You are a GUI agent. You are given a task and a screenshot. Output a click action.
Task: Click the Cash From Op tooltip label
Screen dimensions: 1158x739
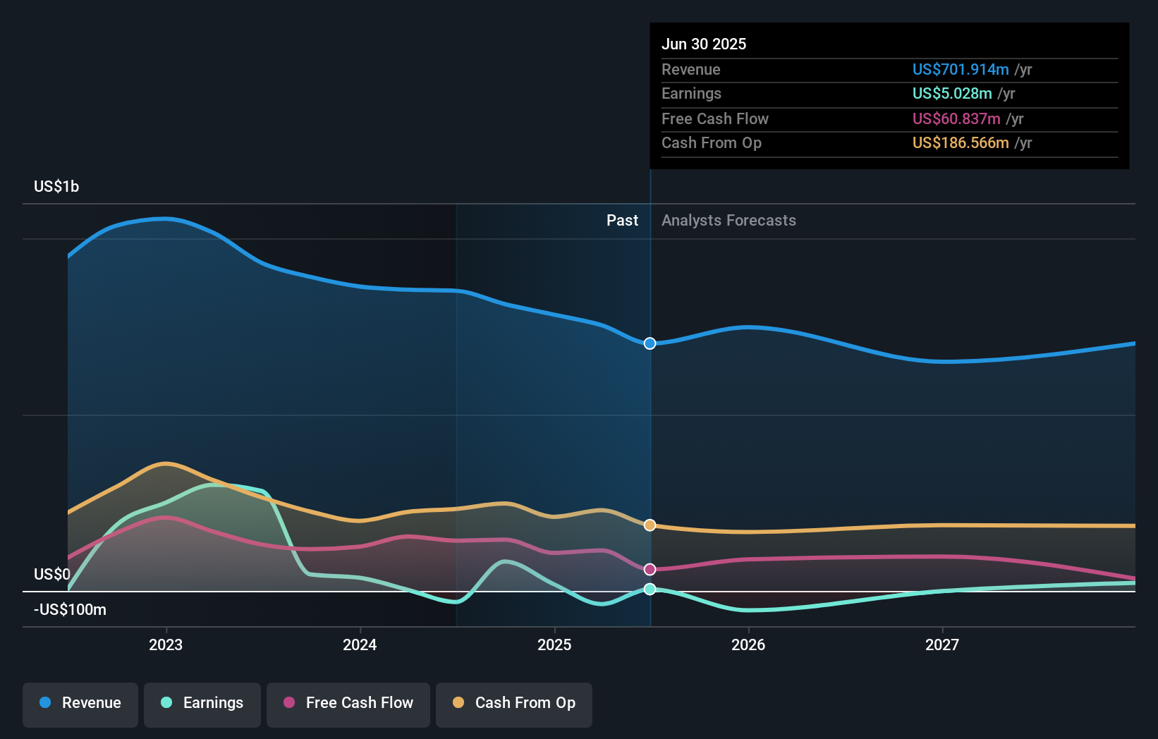coord(712,142)
